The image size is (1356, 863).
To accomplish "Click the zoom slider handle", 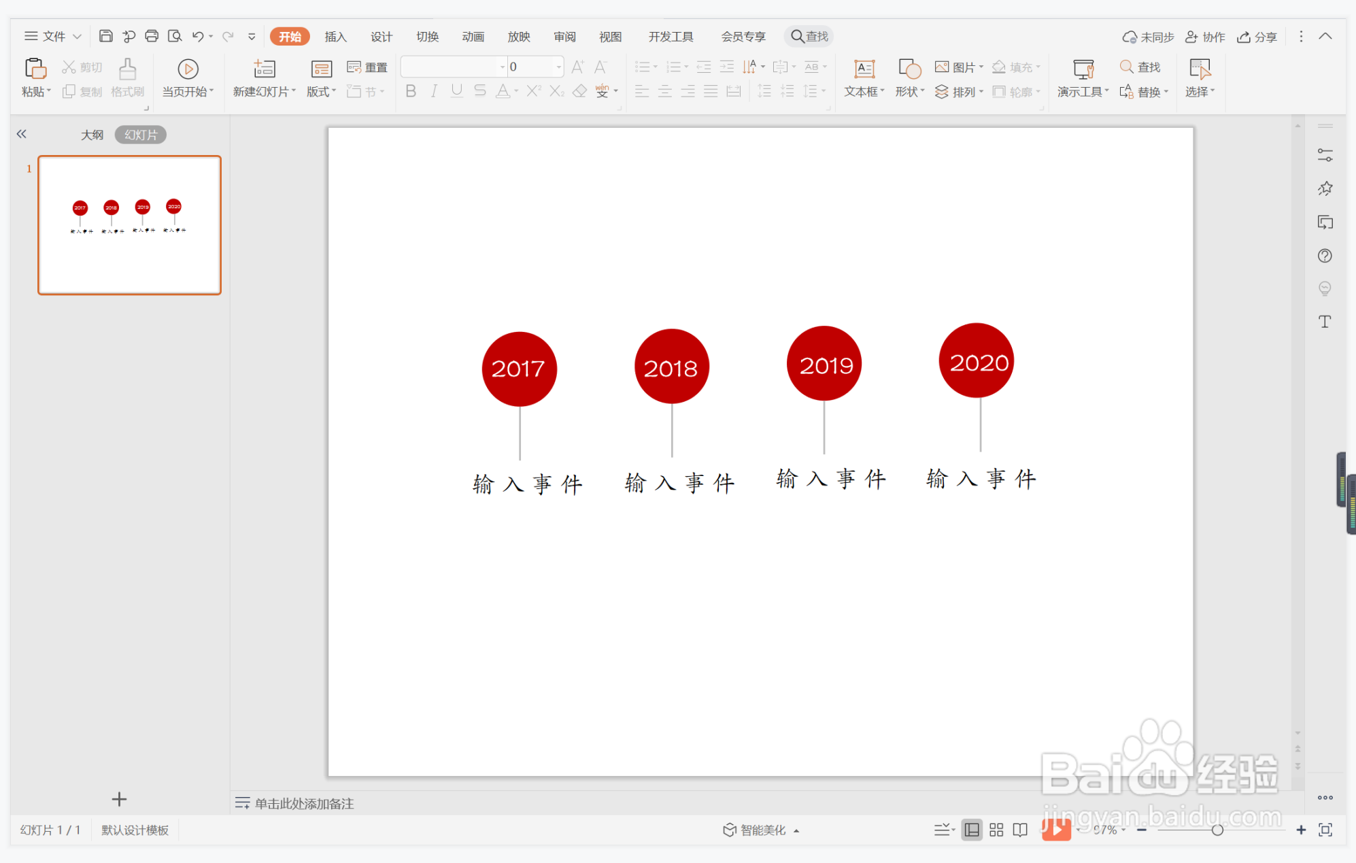I will coord(1217,830).
